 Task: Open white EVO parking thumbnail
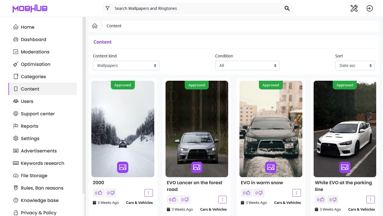tap(345, 129)
